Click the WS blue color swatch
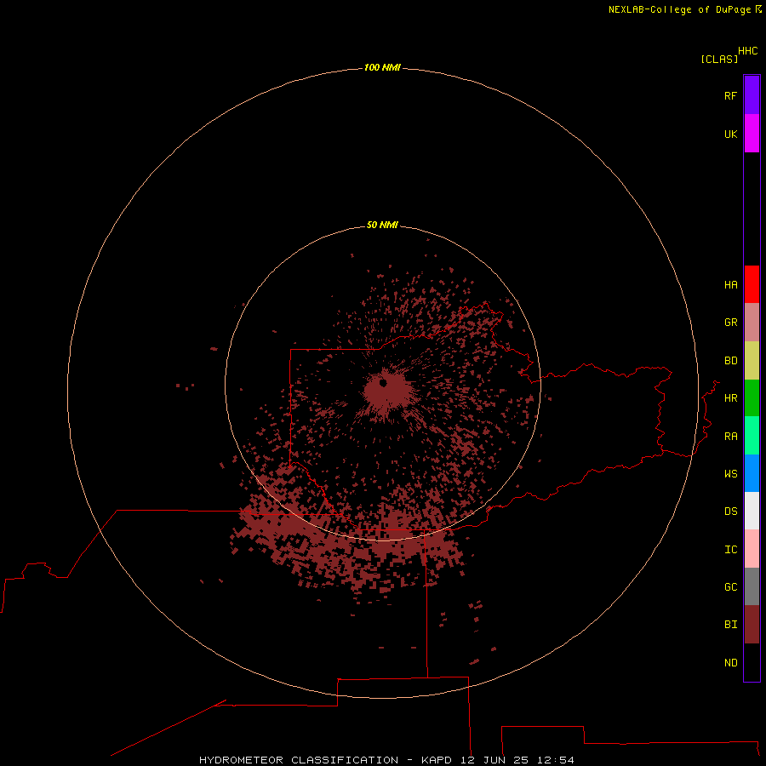Screen dimensions: 766x766 pyautogui.click(x=752, y=473)
